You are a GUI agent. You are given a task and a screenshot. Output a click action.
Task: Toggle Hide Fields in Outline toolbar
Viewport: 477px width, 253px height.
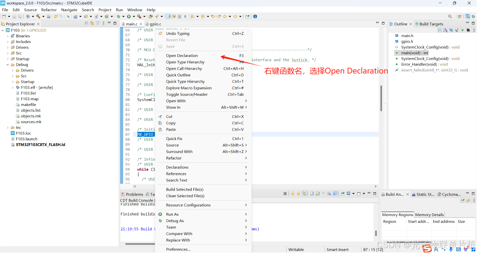[x=451, y=30]
